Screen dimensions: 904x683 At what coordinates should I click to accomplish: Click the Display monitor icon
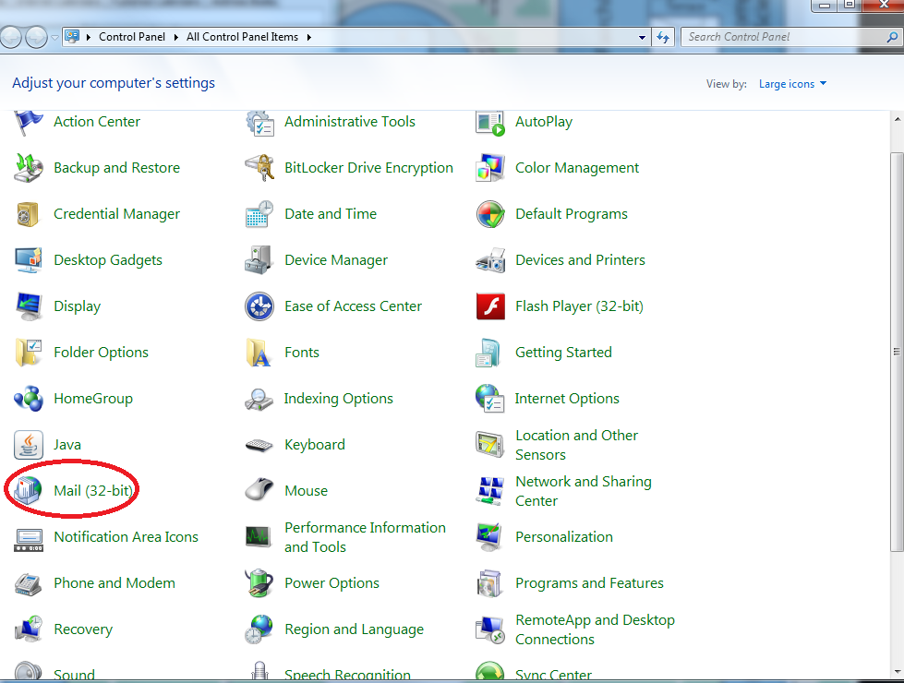click(29, 306)
